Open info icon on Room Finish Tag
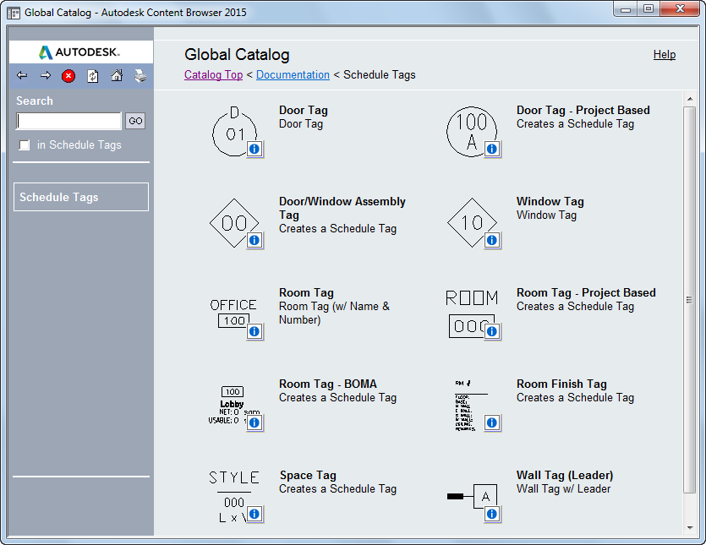 492,423
